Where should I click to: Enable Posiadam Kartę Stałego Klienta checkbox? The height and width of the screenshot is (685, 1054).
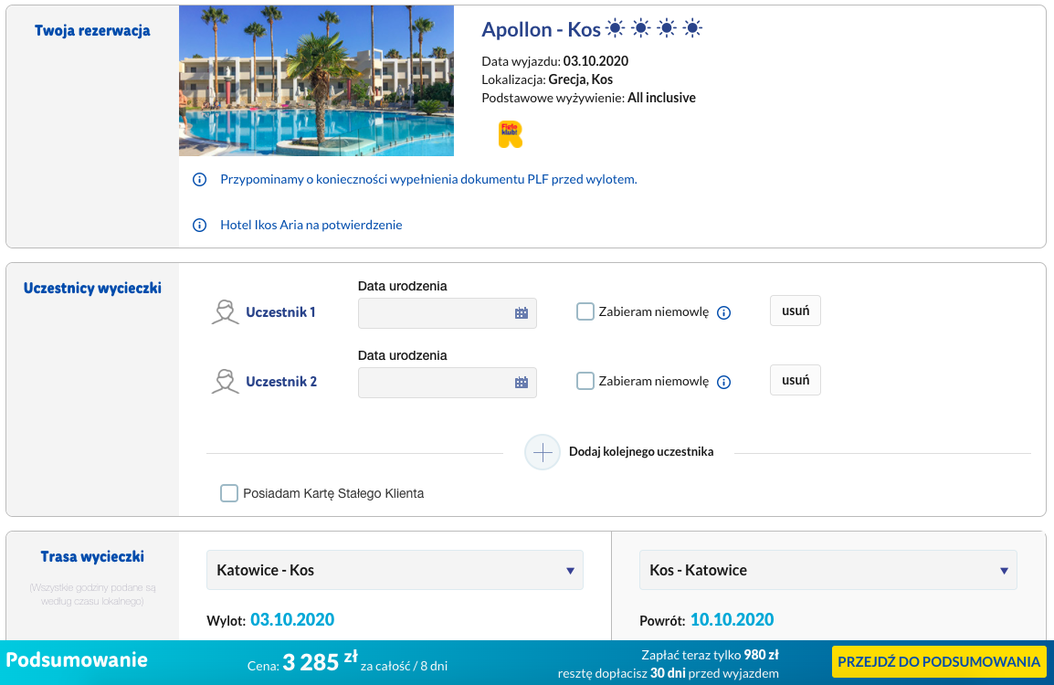click(x=229, y=493)
